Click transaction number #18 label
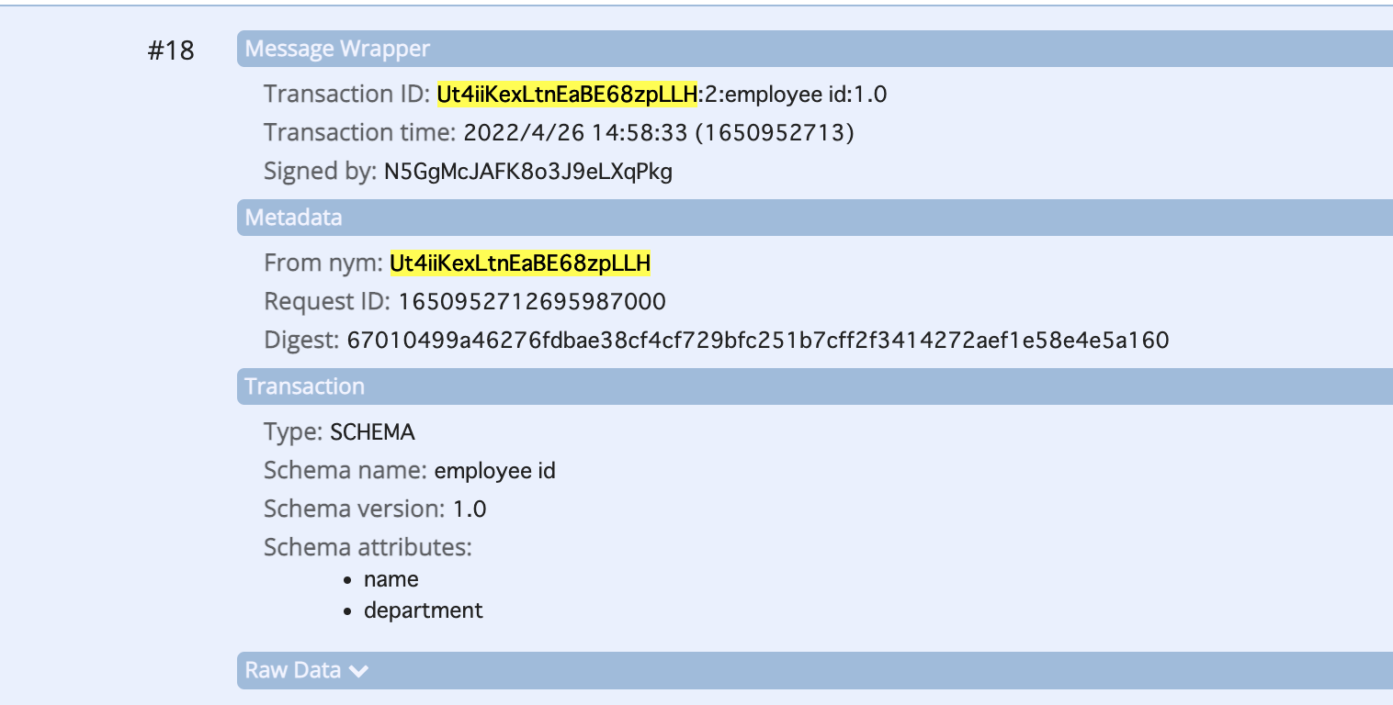 point(171,50)
